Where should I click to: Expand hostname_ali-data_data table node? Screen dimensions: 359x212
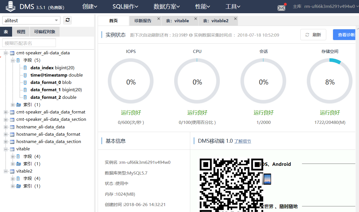click(x=6, y=127)
